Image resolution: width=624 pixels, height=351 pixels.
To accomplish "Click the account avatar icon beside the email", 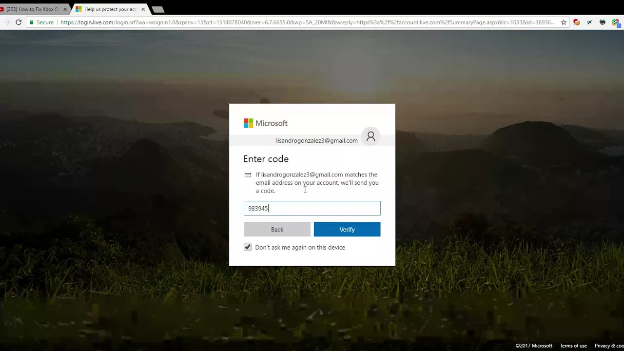I will click(x=371, y=136).
